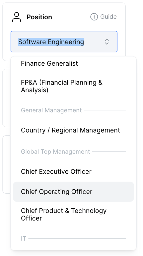Viewport: 143px width, 256px height.
Task: Click the lowest partially hidden card behind dropdown
Action: click(6, 164)
